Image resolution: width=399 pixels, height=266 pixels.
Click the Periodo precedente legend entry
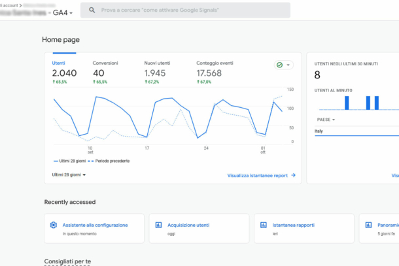[x=109, y=161]
